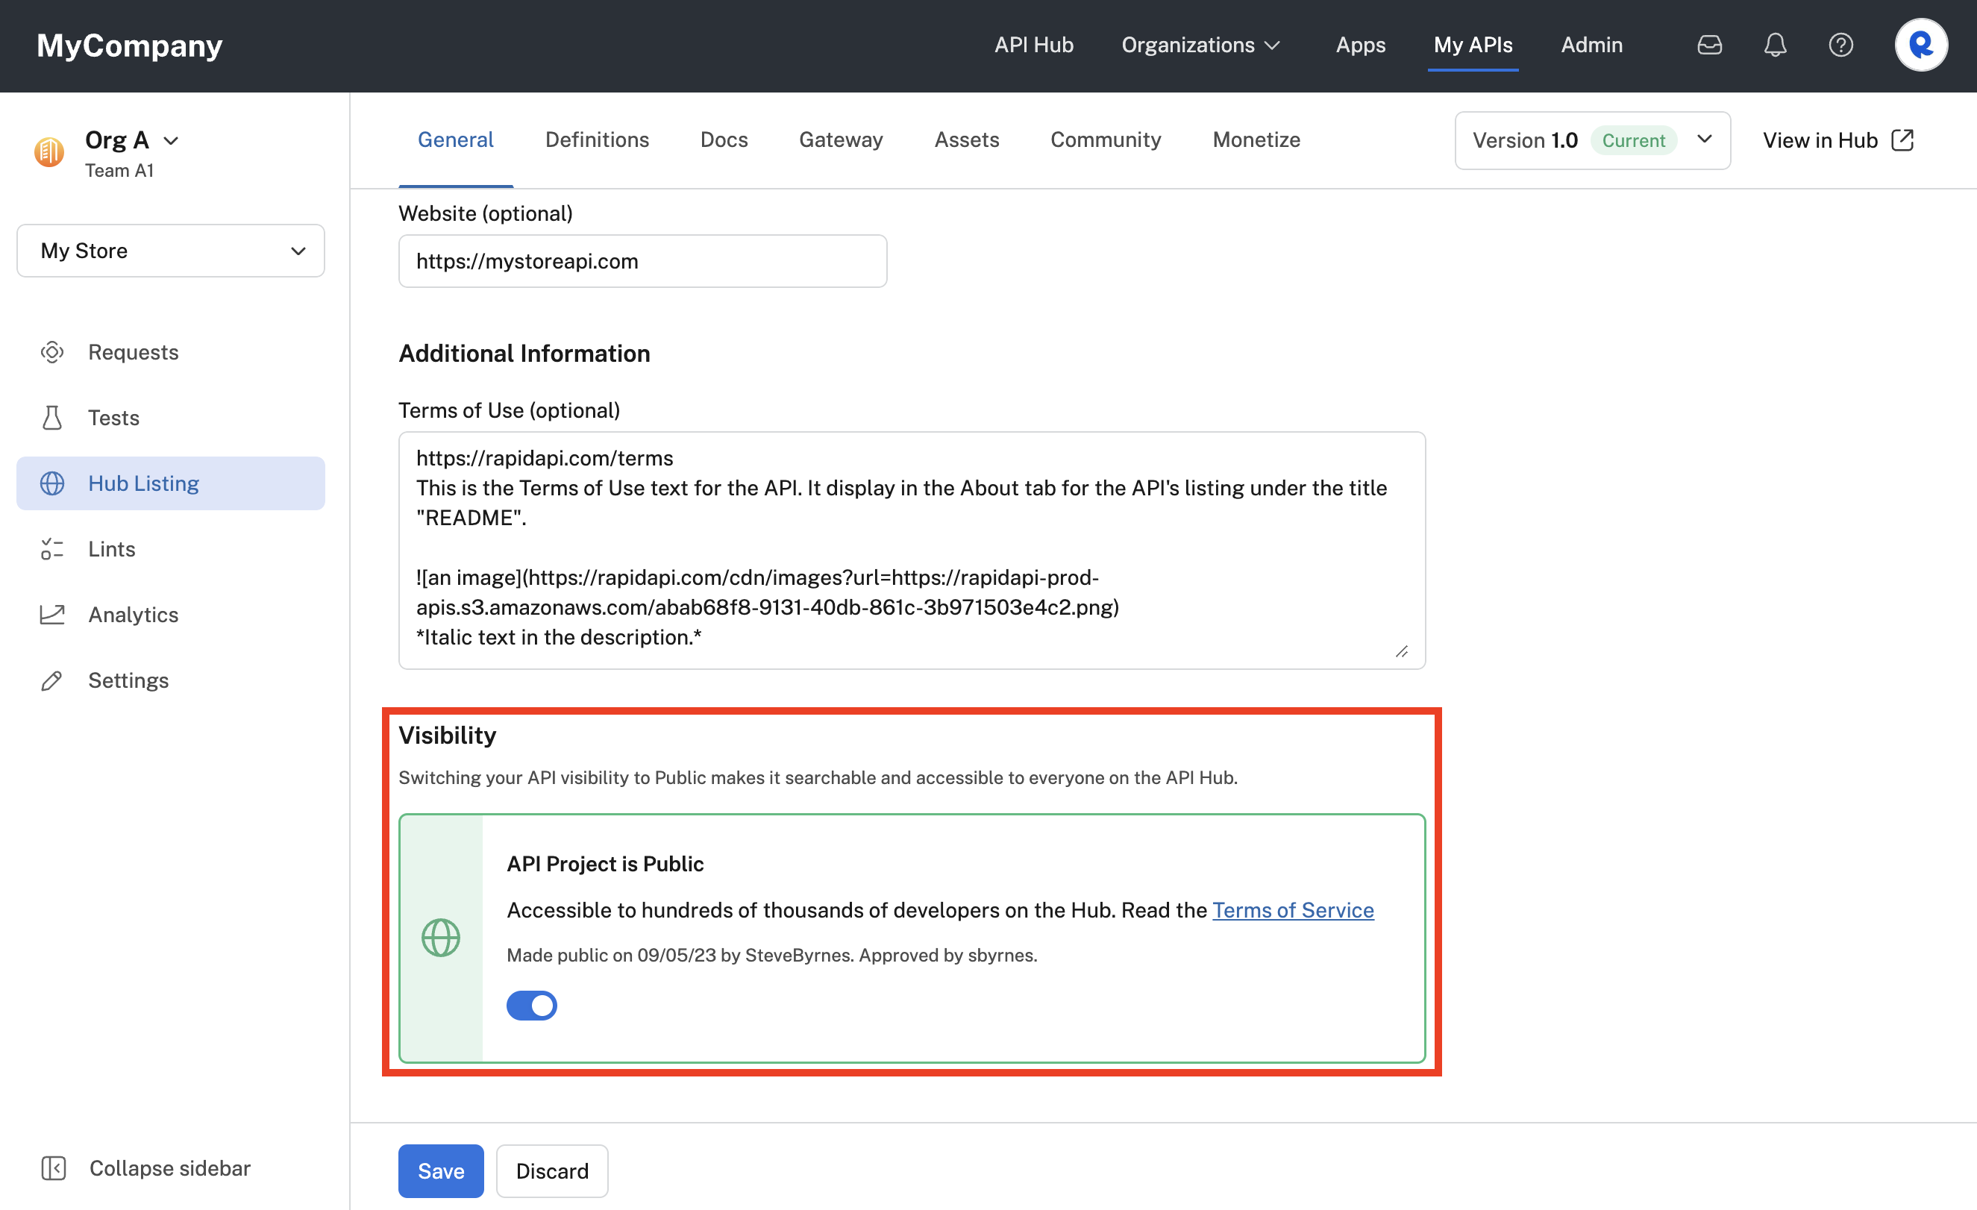Click the Lints checklist icon
Screen dimensions: 1977x1210
point(52,549)
